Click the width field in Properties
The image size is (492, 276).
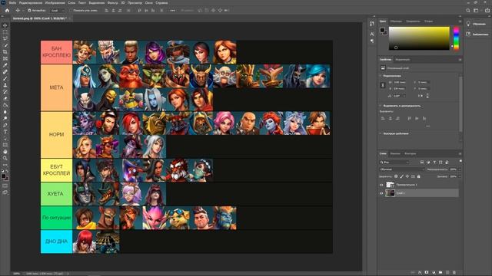click(400, 82)
